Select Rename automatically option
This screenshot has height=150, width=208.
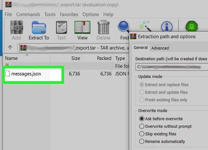tap(162, 141)
